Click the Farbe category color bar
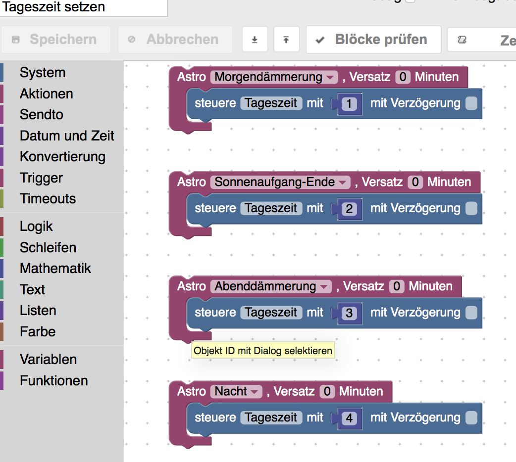Viewport: 516px width, 462px height. point(1,331)
